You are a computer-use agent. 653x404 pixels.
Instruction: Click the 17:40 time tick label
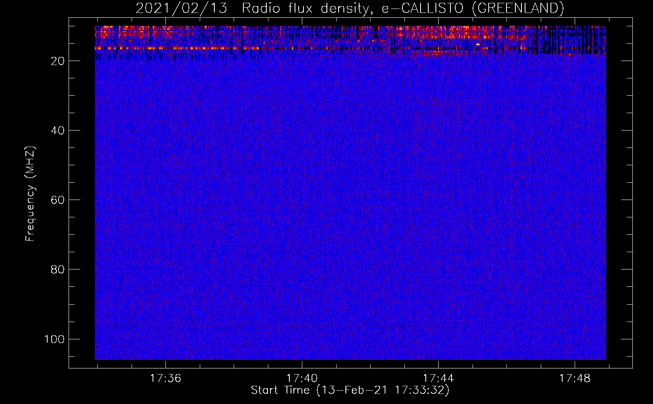(302, 379)
